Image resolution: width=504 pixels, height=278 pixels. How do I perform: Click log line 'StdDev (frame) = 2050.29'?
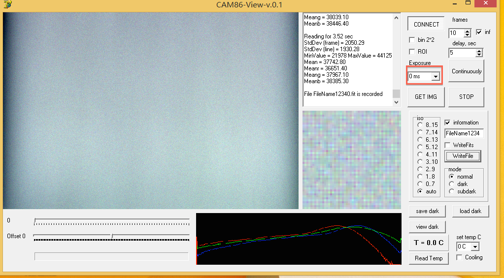[335, 43]
